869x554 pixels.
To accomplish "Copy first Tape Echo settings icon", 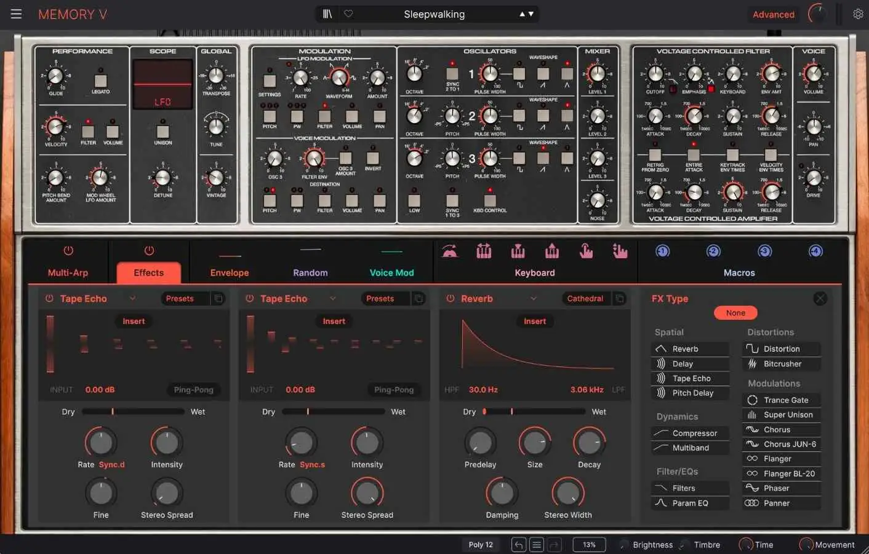I will click(218, 298).
